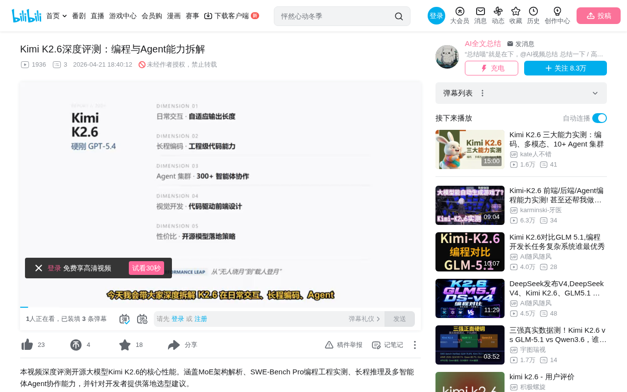The width and height of the screenshot is (627, 392).
Task: Open thumbnail of 03:52 三强正面硬钢 video
Action: (470, 345)
